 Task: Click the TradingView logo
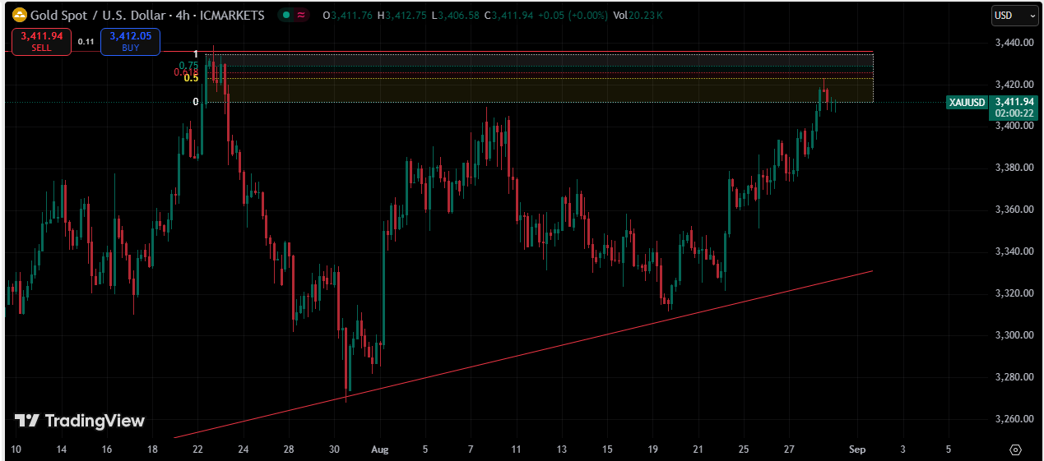click(x=80, y=421)
